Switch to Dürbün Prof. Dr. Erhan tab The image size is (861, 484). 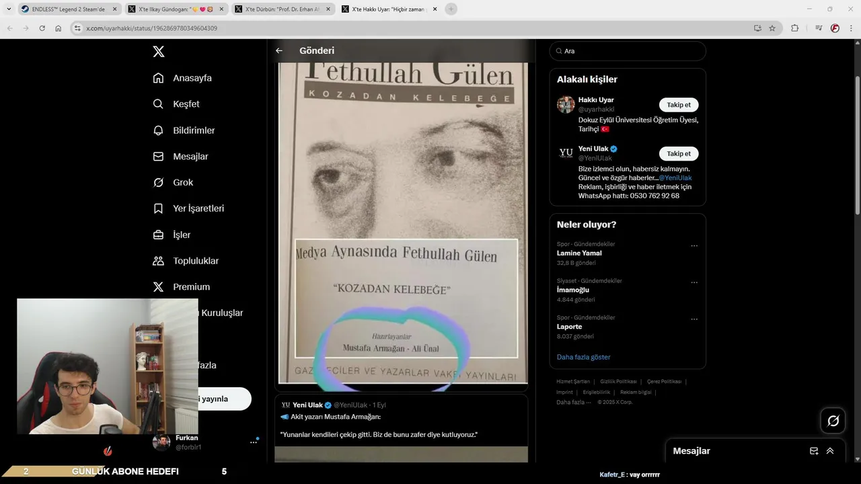[x=283, y=9]
